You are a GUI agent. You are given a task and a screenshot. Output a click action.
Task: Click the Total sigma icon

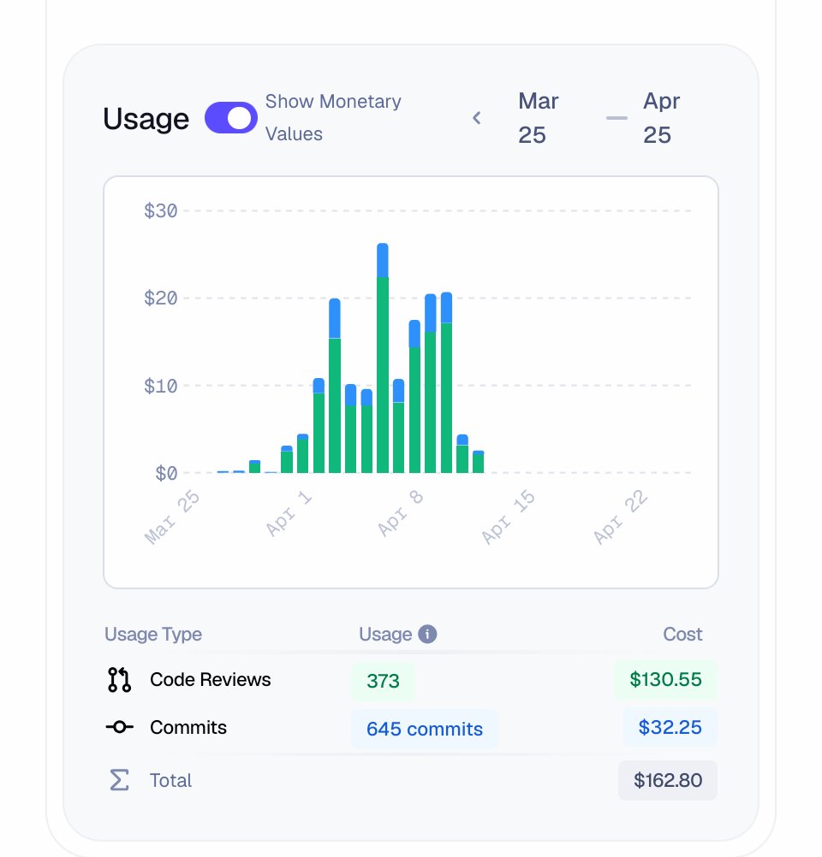119,780
